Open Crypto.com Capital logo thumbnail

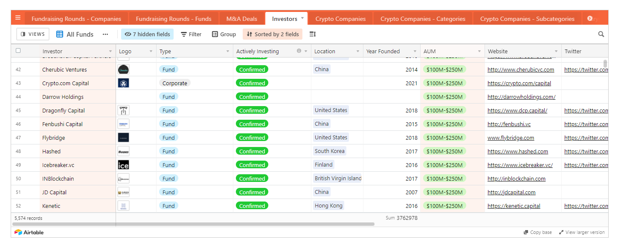tap(123, 83)
